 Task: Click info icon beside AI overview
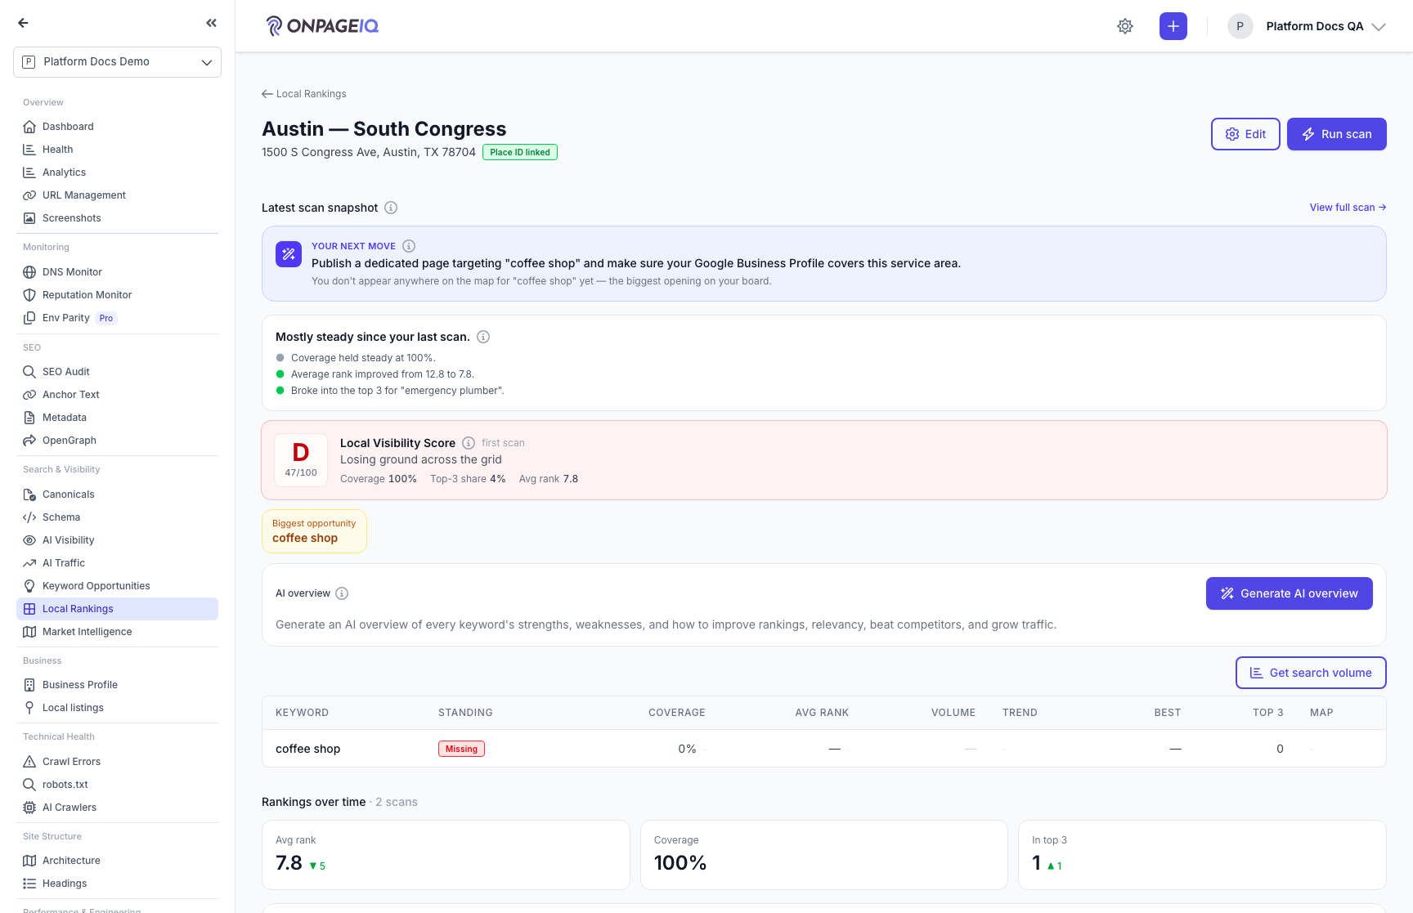pos(342,593)
